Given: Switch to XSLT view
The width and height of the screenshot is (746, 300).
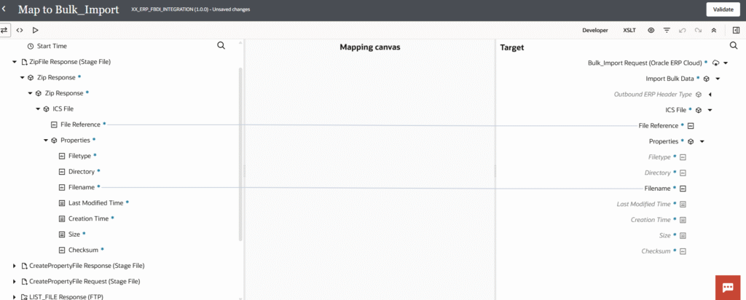Looking at the screenshot, I should 629,30.
